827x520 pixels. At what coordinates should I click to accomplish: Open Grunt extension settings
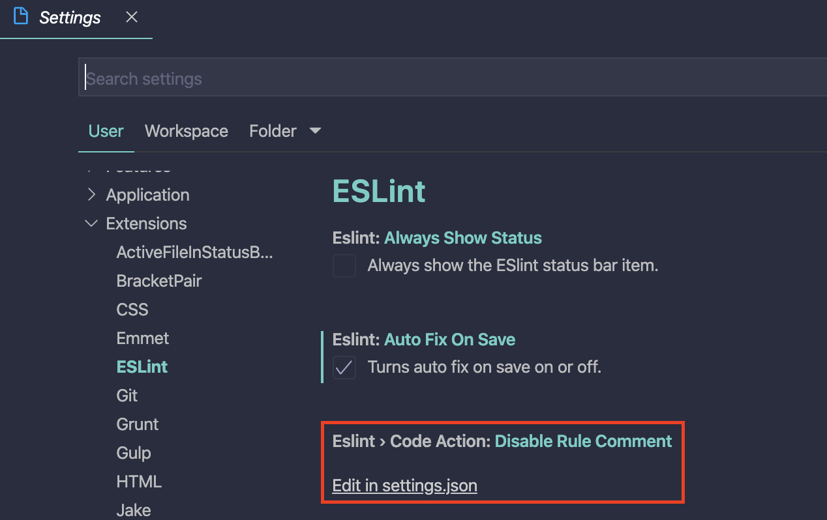138,424
